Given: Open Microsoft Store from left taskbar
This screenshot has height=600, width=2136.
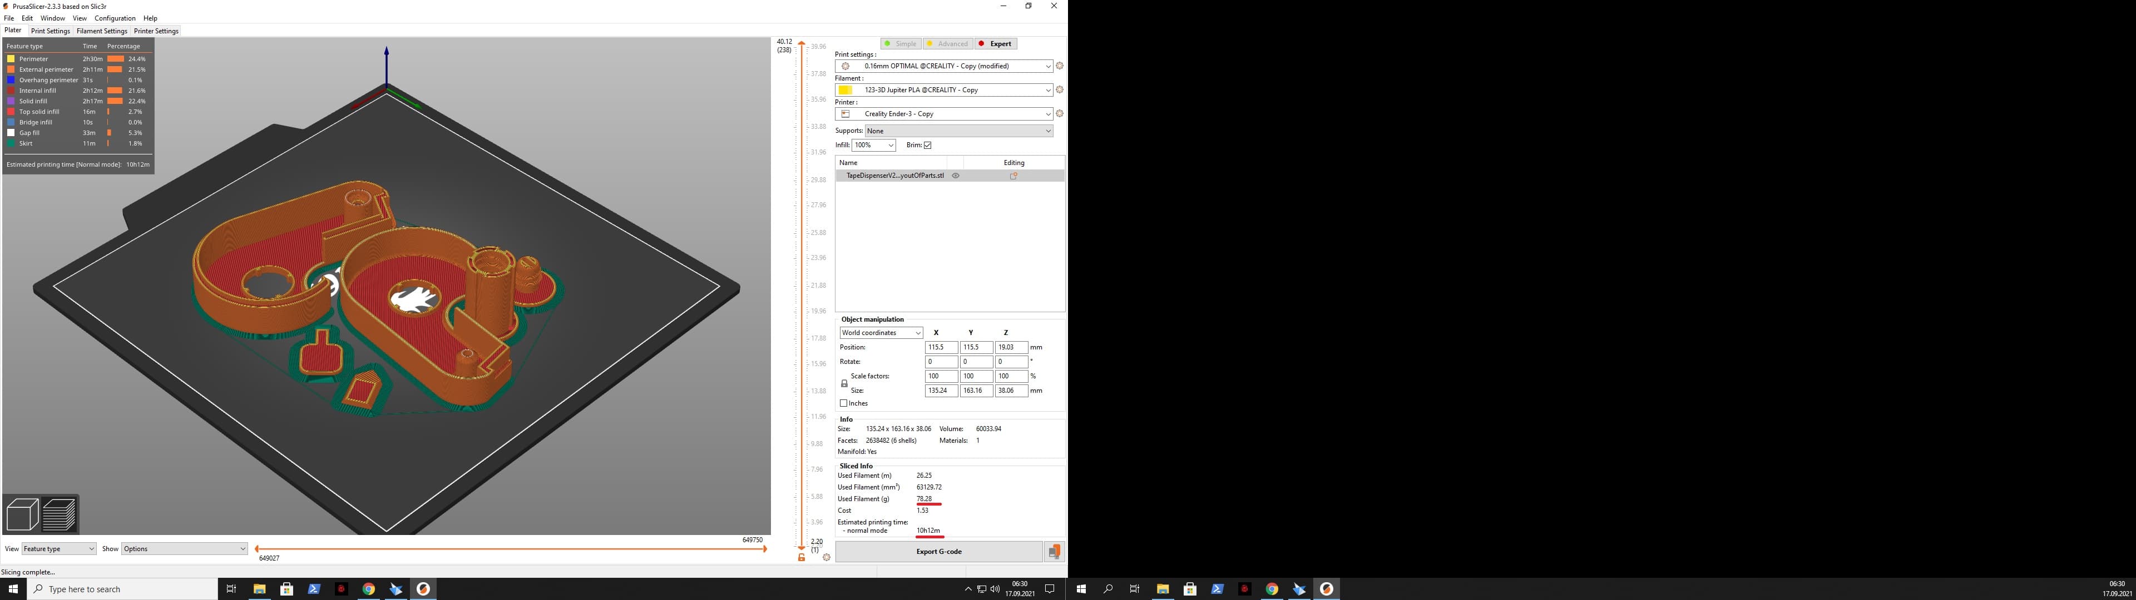Looking at the screenshot, I should pos(286,589).
